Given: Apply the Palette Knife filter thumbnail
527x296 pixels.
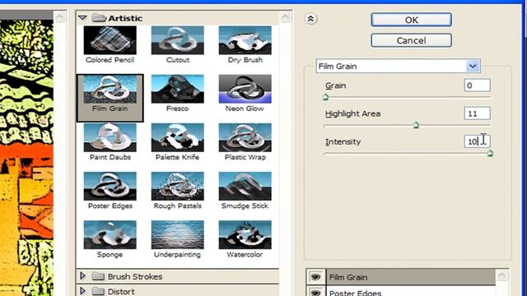Looking at the screenshot, I should point(178,137).
